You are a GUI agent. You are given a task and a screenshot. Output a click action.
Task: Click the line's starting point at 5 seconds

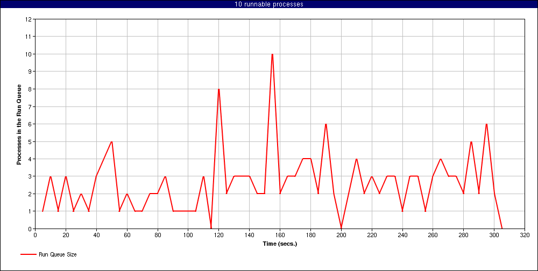[x=43, y=211]
